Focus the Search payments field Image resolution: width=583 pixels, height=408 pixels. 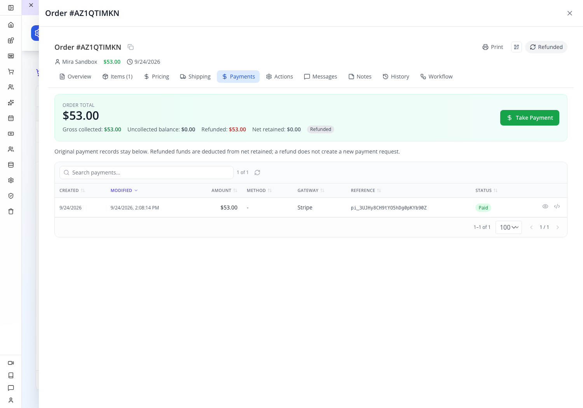[x=147, y=173]
